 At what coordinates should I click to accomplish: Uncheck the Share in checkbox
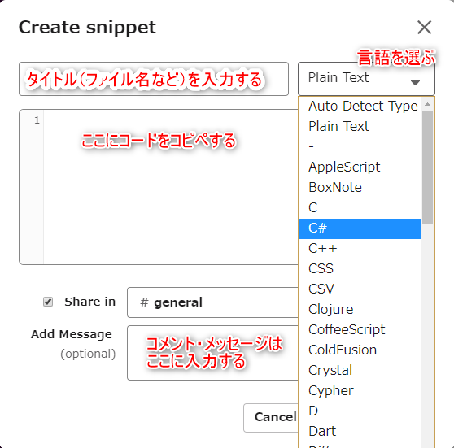pyautogui.click(x=48, y=302)
